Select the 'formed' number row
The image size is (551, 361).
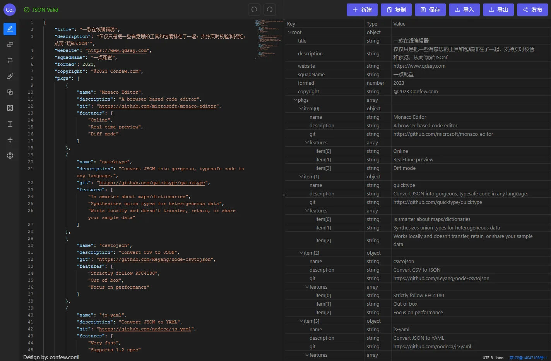click(418, 83)
